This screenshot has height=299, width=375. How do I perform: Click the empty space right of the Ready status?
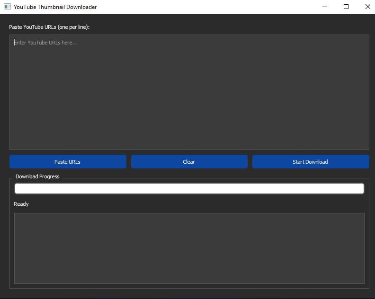pos(189,204)
